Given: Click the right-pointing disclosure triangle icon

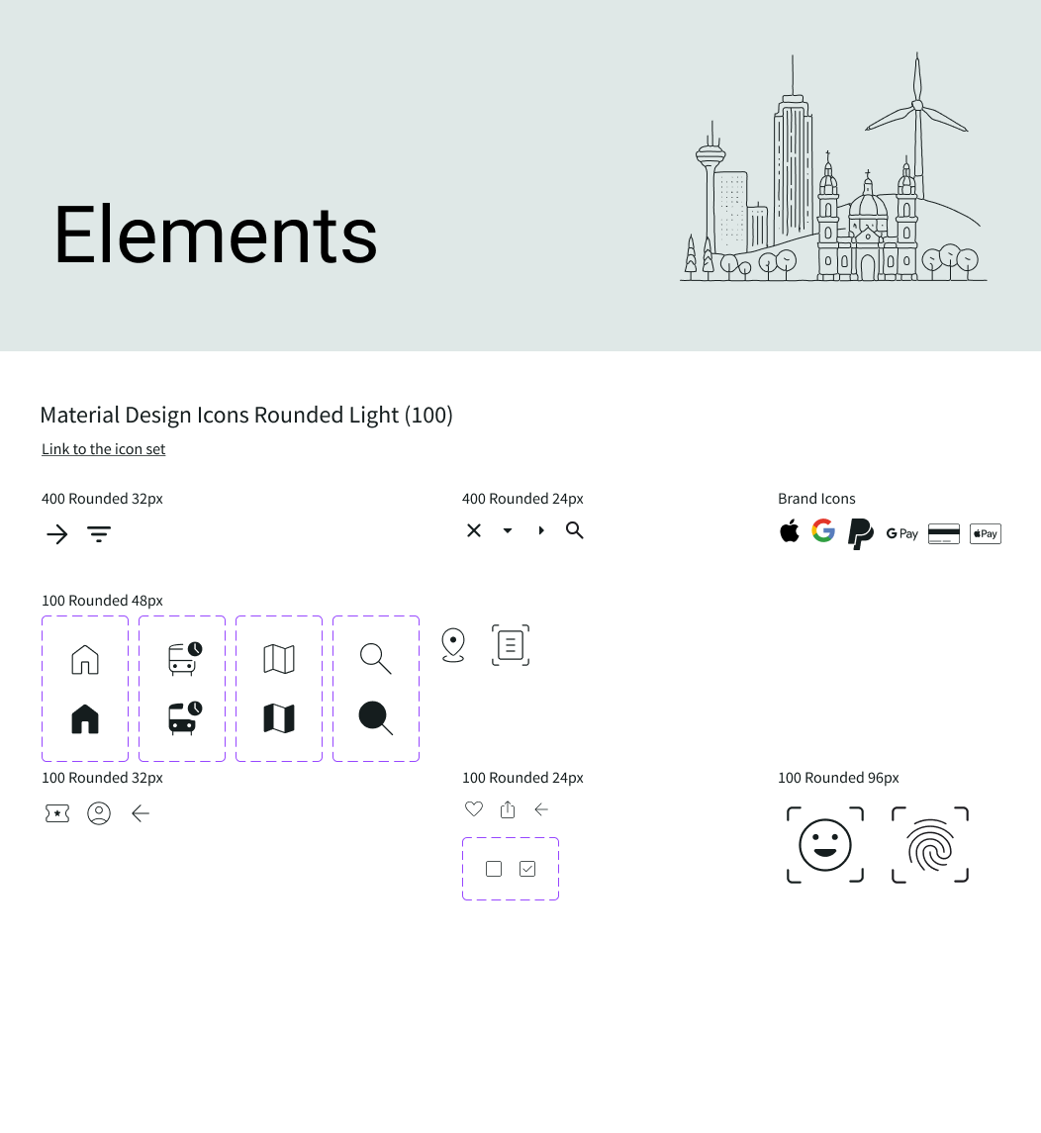Looking at the screenshot, I should 540,530.
